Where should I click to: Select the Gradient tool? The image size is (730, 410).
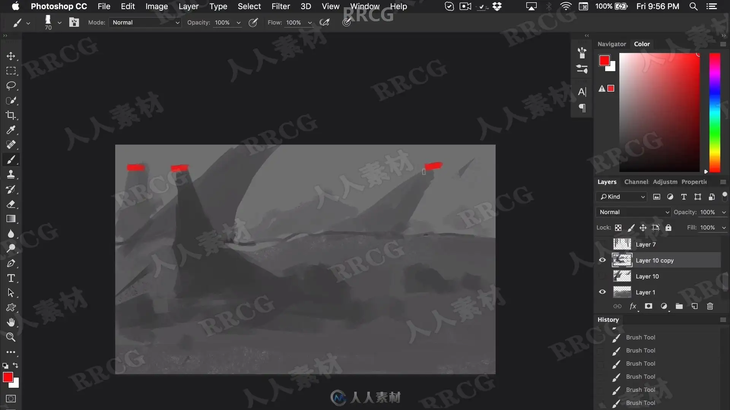coord(11,219)
